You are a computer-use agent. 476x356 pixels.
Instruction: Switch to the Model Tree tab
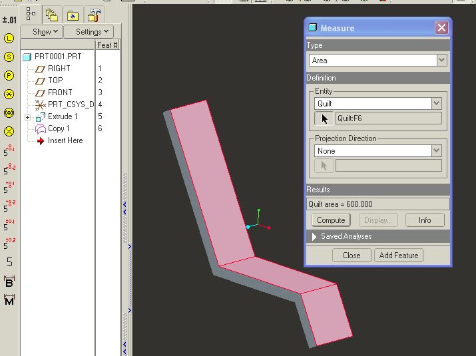31,14
